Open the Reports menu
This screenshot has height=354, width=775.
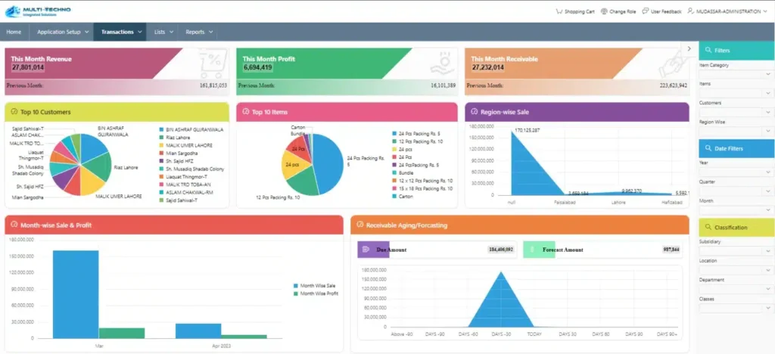(198, 32)
